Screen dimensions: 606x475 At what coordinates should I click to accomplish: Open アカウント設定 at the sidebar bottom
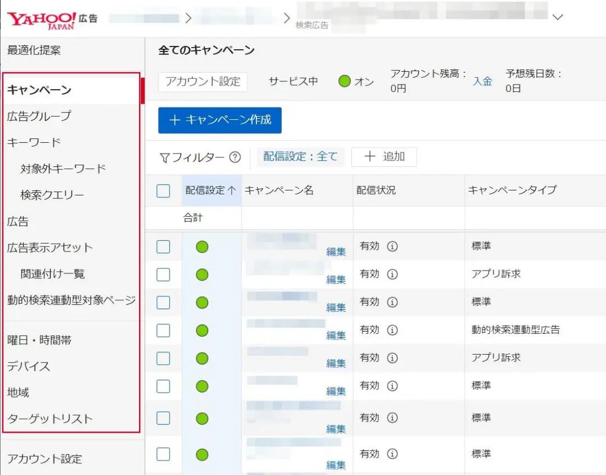coord(45,459)
